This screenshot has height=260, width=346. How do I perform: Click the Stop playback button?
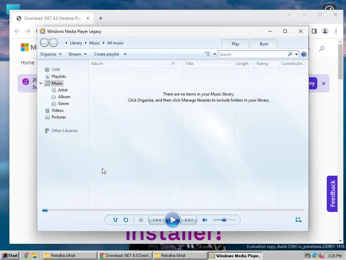click(141, 220)
